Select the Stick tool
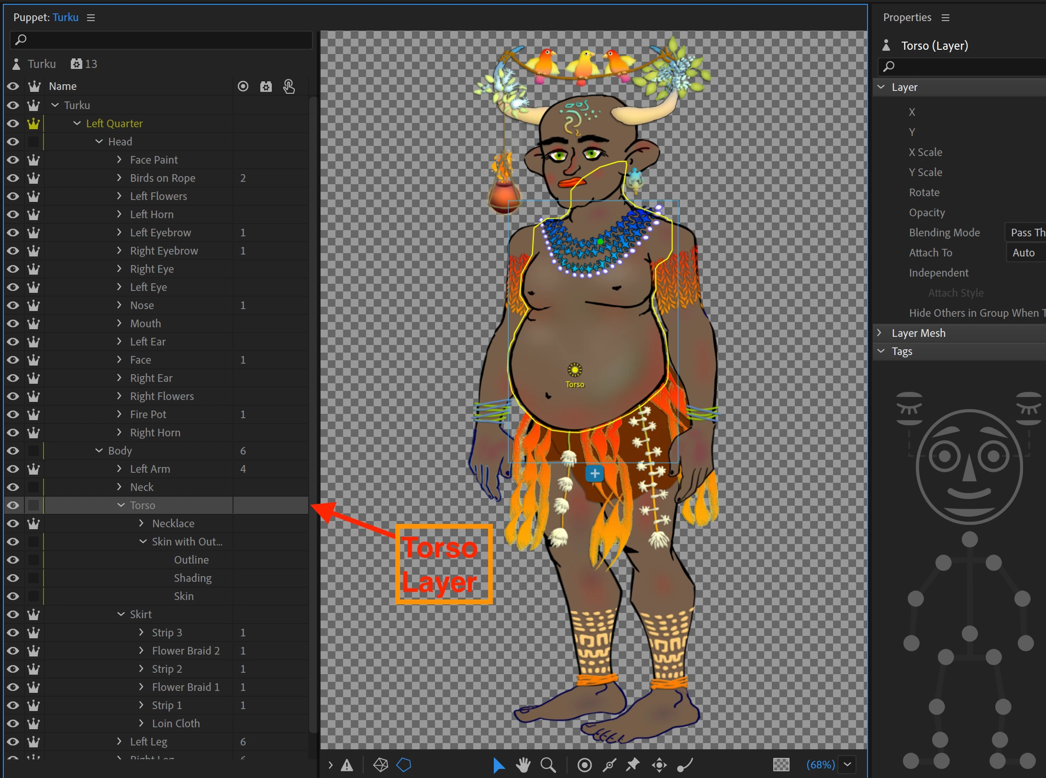 point(609,765)
